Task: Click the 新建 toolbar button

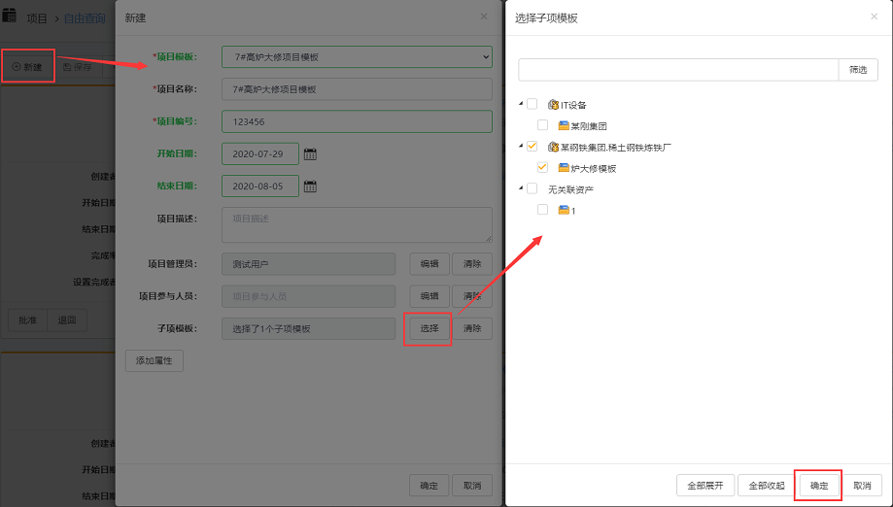Action: [28, 67]
